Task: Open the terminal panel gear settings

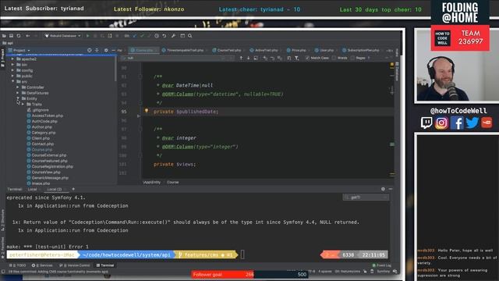Action: [x=383, y=189]
